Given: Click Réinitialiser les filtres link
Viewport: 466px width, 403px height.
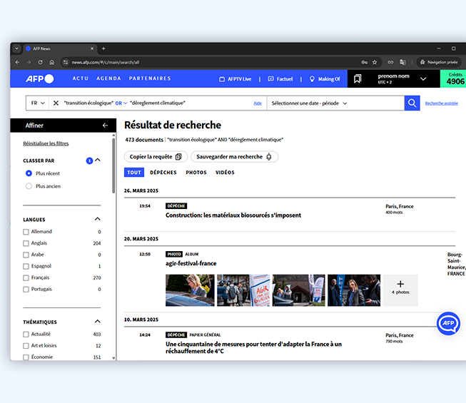Looking at the screenshot, I should 46,143.
